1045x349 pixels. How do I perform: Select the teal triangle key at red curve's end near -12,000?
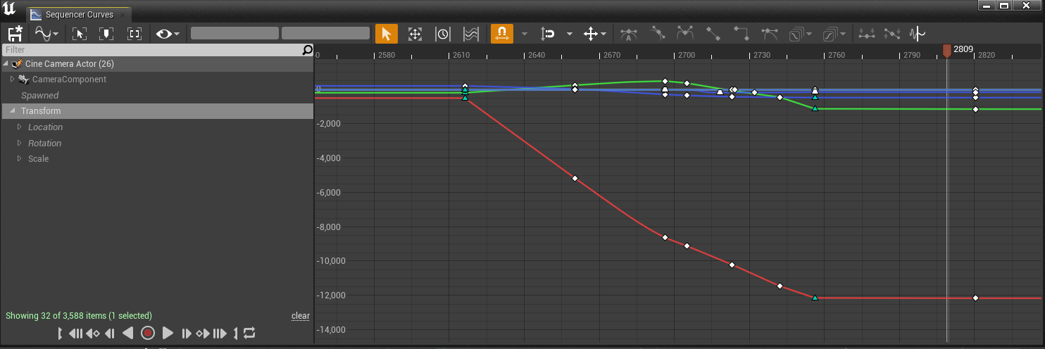[815, 298]
